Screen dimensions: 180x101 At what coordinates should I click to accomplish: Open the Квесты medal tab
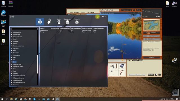pyautogui.click(x=59, y=22)
